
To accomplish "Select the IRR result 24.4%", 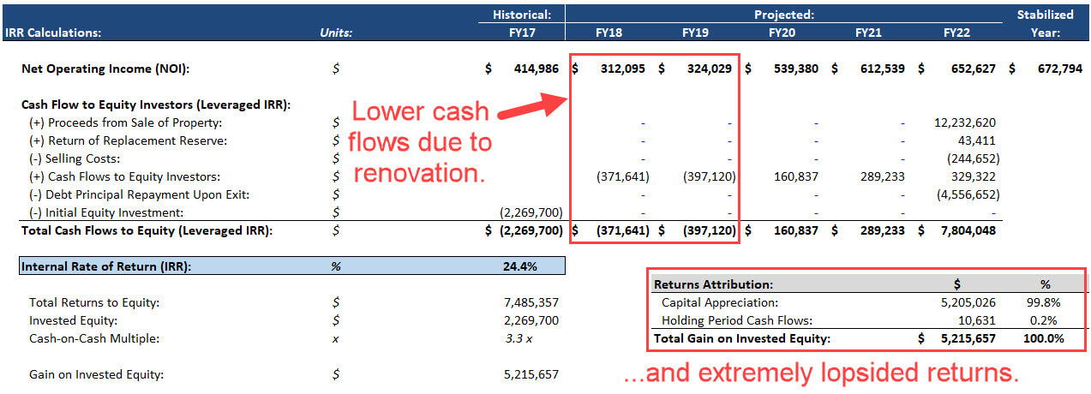I will (520, 266).
